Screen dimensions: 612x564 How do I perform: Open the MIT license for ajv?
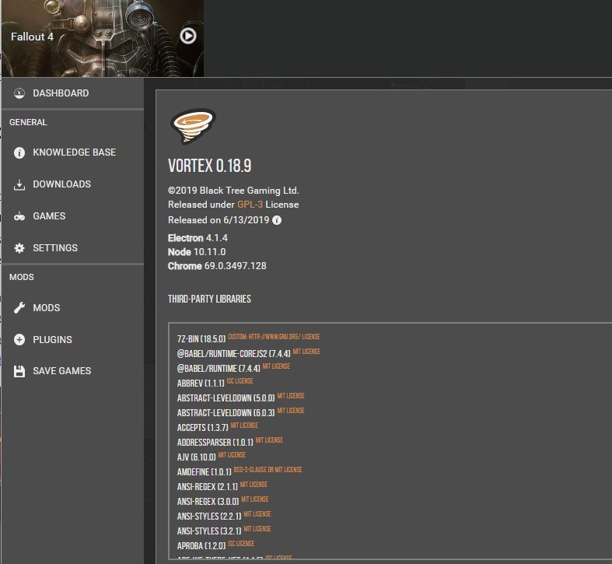(x=232, y=455)
